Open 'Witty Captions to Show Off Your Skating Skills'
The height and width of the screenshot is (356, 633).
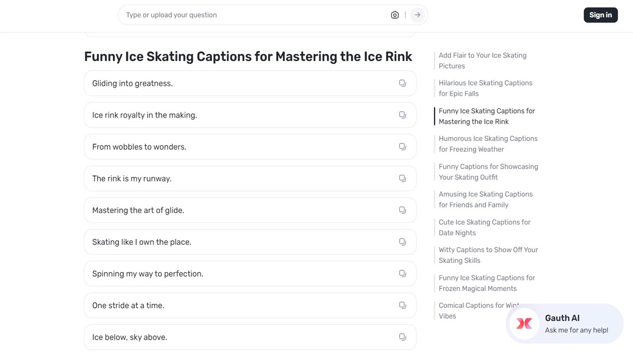488,255
